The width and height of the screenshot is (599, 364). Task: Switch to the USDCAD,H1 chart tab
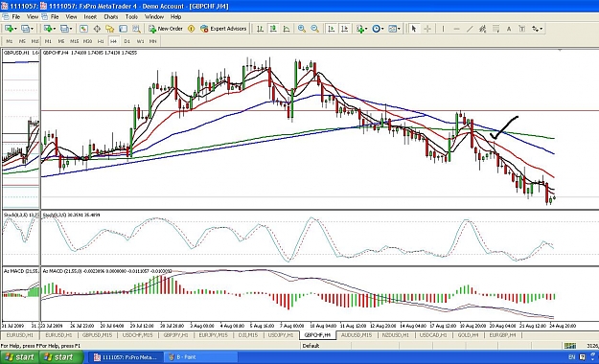[x=433, y=335]
